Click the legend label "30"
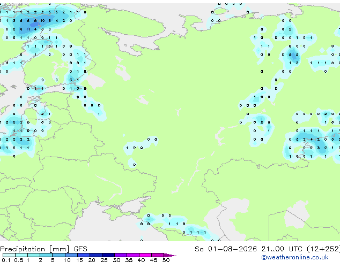Image resolution: width=340 pixels, height=262 pixels. [x=116, y=260]
